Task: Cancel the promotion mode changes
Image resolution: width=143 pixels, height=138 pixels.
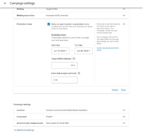Action: click(x=115, y=90)
